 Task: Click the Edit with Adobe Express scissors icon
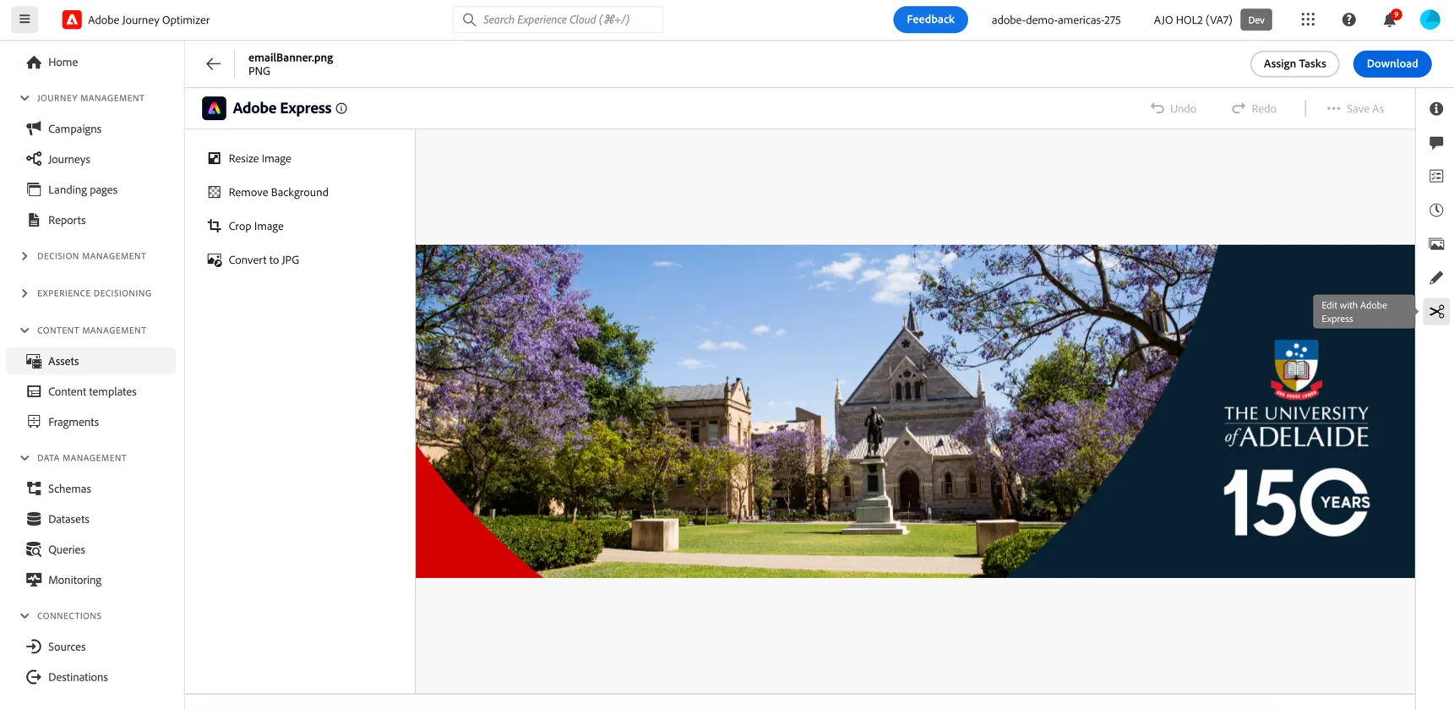point(1436,311)
